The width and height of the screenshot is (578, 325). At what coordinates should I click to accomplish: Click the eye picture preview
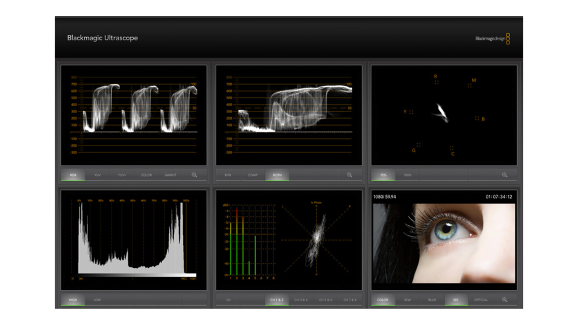coord(444,243)
